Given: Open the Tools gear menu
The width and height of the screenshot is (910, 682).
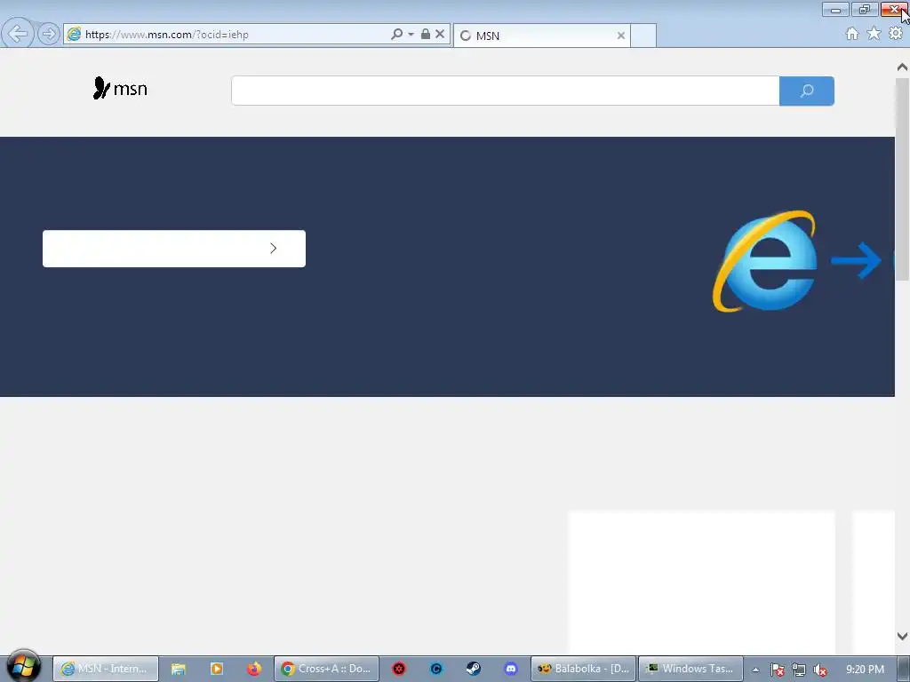Looking at the screenshot, I should pyautogui.click(x=896, y=34).
